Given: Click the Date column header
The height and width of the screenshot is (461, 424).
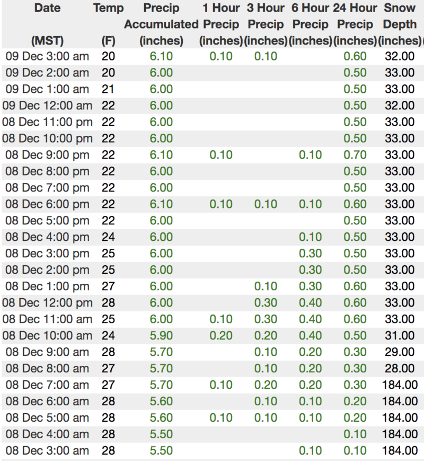Looking at the screenshot, I should [47, 8].
